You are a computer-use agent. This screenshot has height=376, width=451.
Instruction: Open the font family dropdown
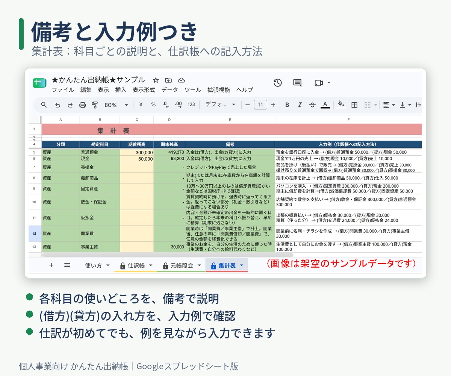pyautogui.click(x=220, y=105)
